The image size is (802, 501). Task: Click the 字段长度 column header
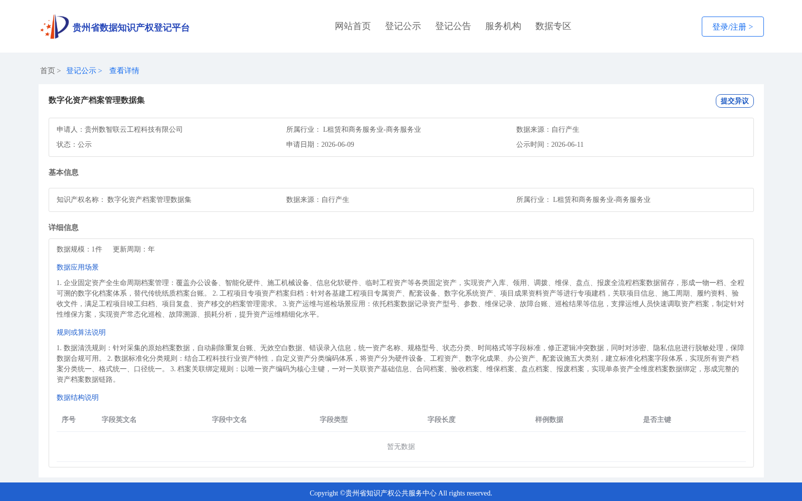point(442,419)
